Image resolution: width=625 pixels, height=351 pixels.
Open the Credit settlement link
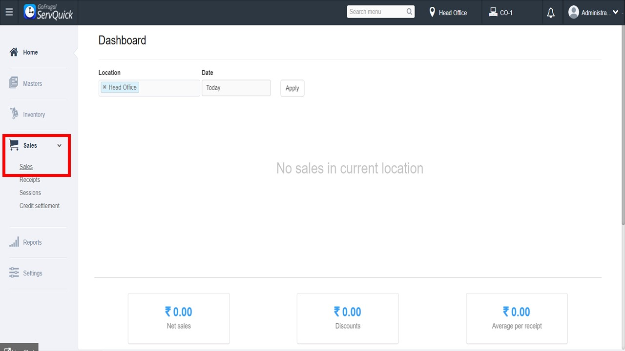40,206
